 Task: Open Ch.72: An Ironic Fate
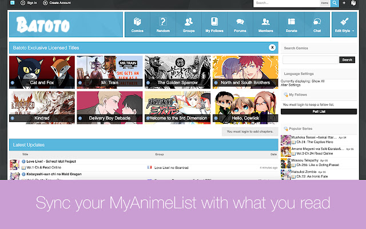click(312, 176)
